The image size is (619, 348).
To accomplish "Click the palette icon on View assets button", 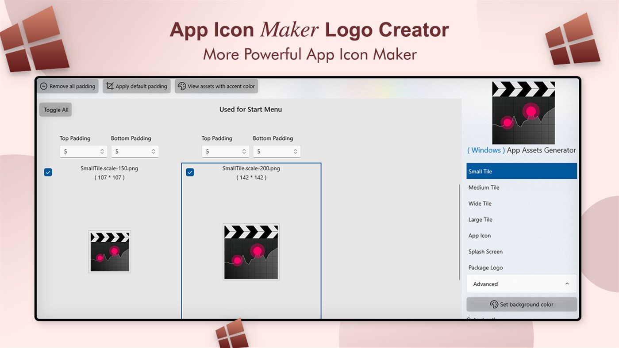I will pos(181,86).
